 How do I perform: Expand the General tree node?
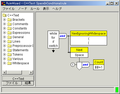pos(4,37)
